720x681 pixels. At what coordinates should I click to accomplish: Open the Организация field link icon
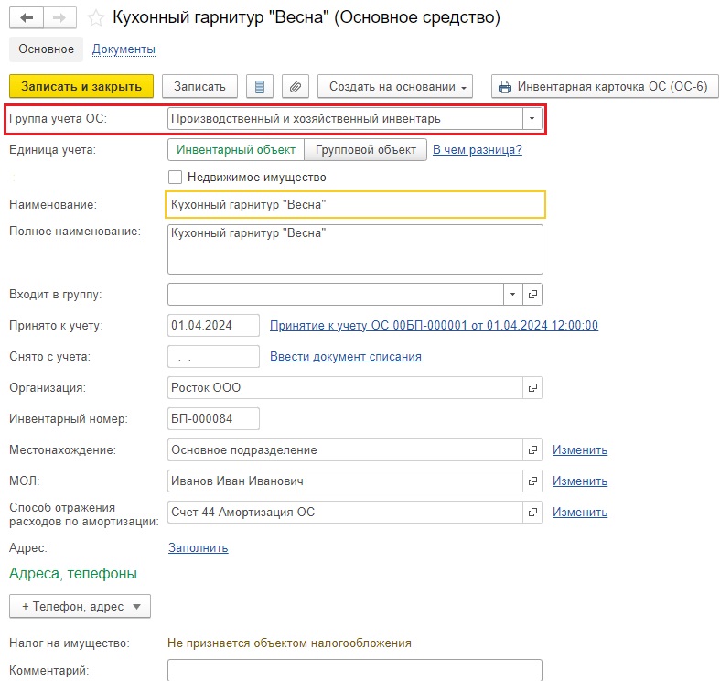532,387
